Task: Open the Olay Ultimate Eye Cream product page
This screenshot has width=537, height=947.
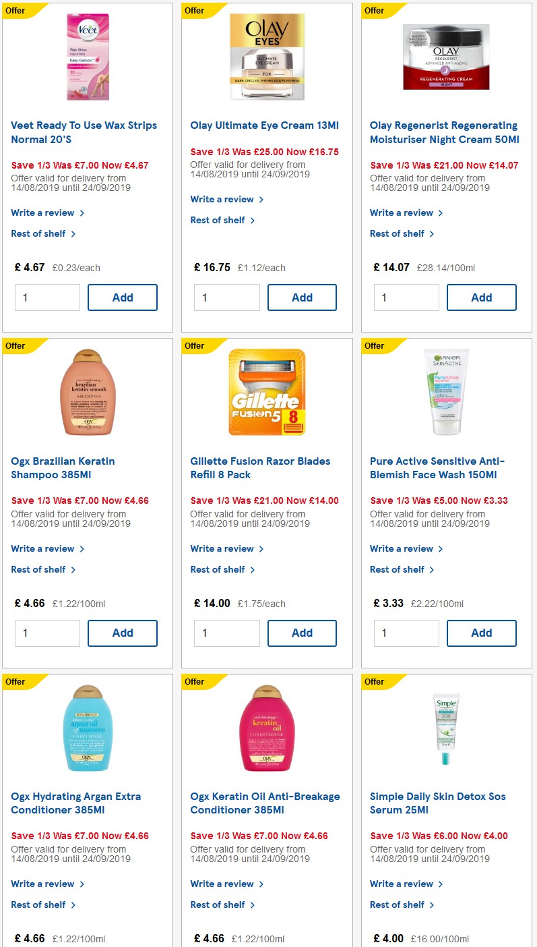Action: [263, 125]
